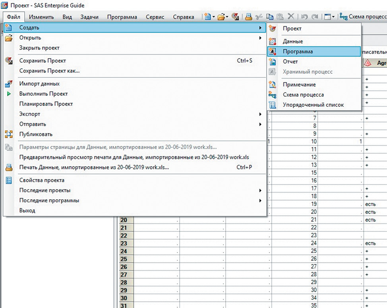The height and width of the screenshot is (308, 387).
Task: Open the Файл menu
Action: 14,17
